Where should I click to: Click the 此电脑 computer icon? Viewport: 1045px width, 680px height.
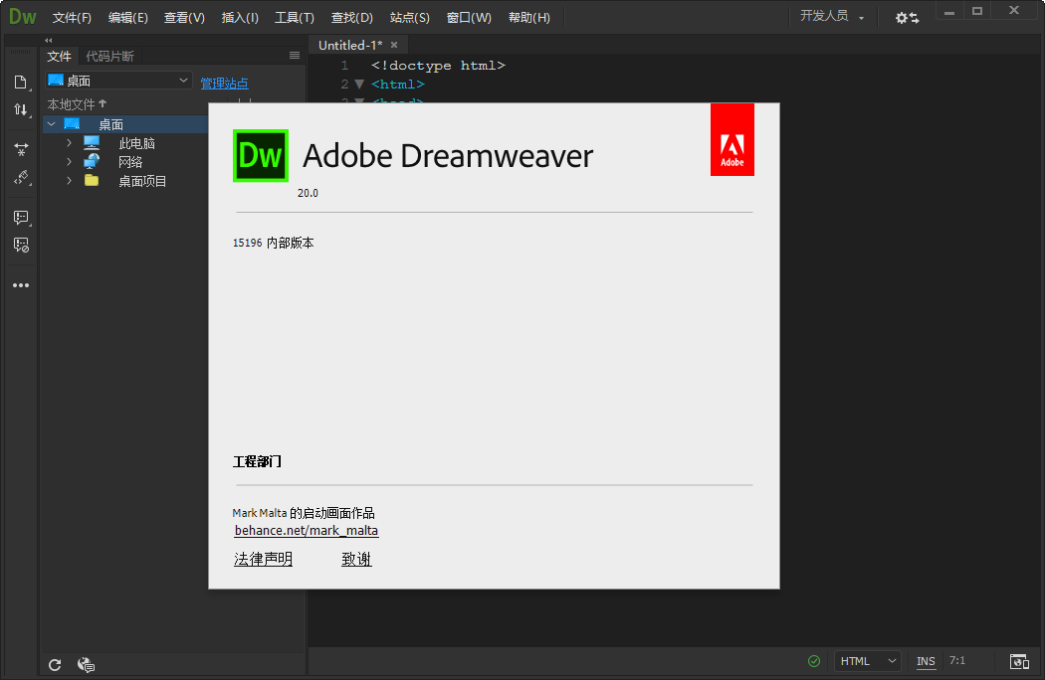pyautogui.click(x=92, y=142)
